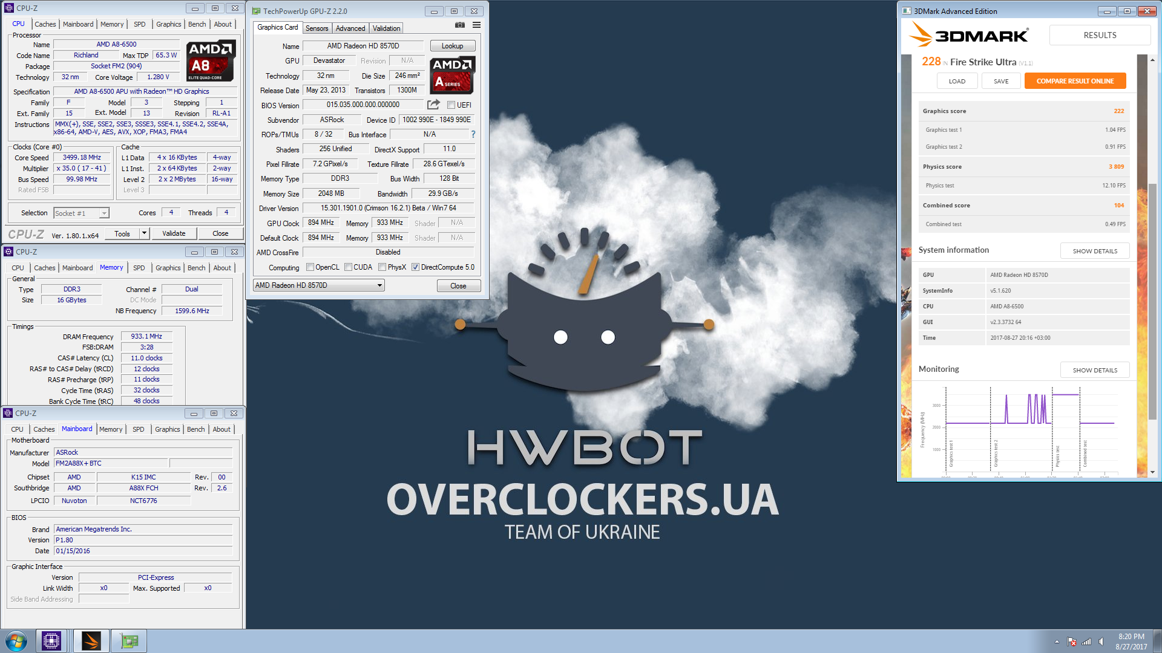Click the AMD A8 logo in CPU-Z
1162x653 pixels.
(210, 60)
